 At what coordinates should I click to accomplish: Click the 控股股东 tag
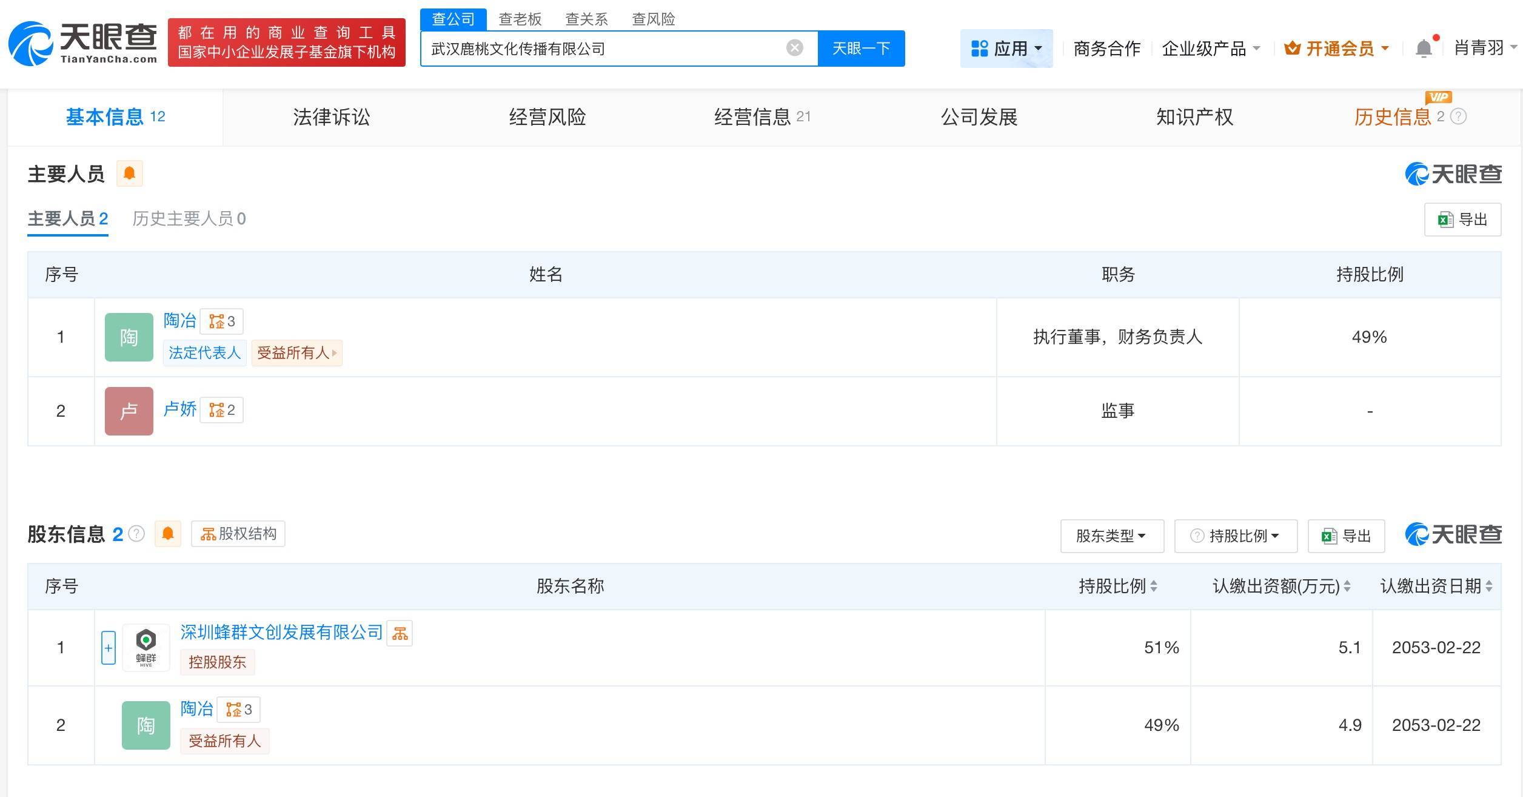217,662
